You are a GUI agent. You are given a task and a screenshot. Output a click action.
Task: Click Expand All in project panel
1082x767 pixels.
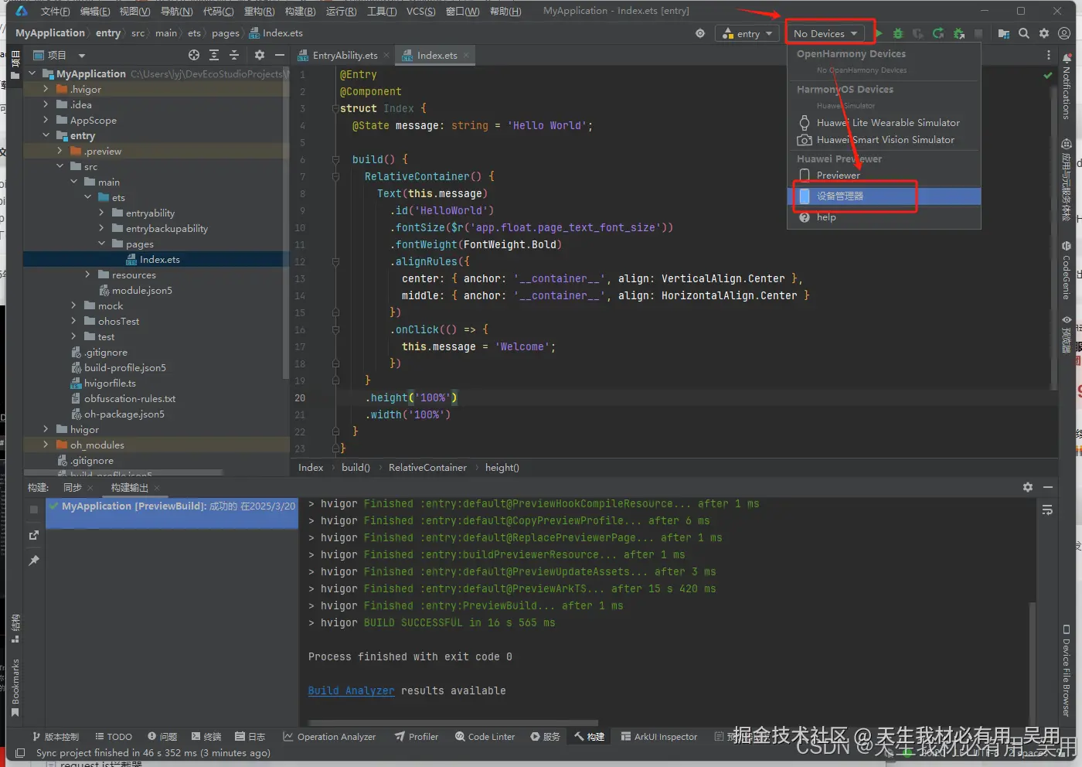click(214, 55)
